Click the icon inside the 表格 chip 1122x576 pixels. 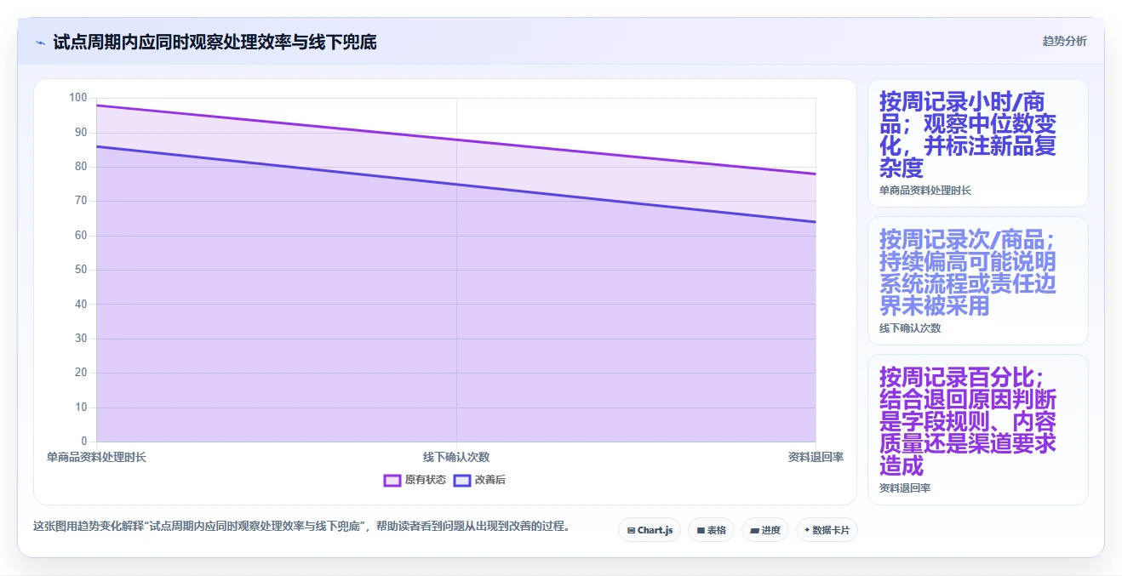701,530
